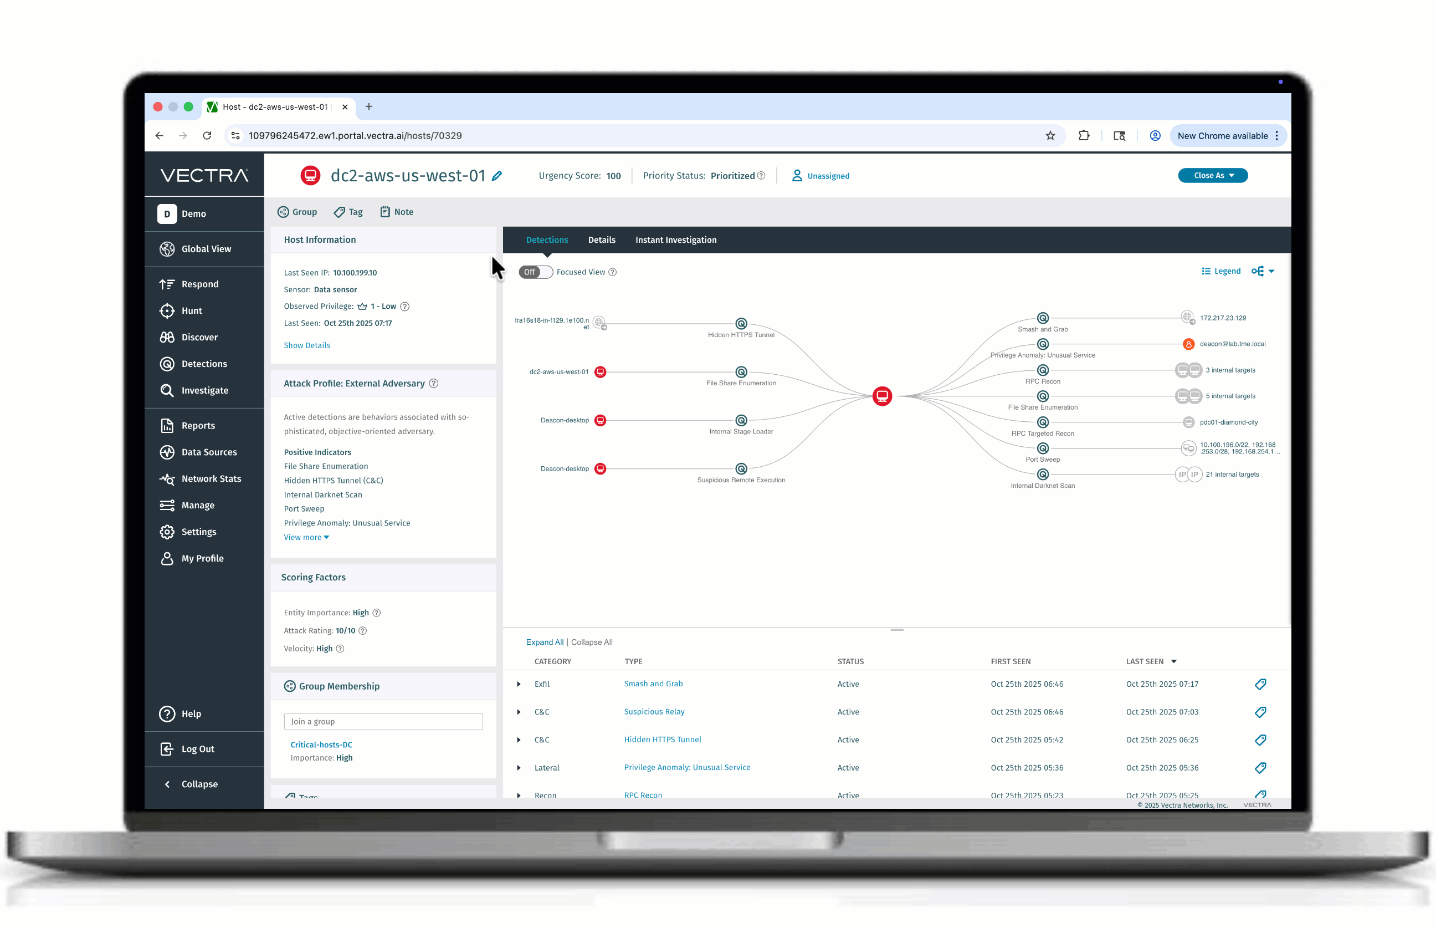Expand the Exfil detection row
This screenshot has width=1436, height=928.
pyautogui.click(x=519, y=685)
